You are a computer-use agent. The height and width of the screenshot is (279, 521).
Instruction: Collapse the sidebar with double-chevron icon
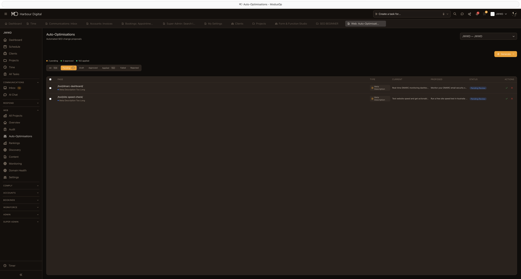(x=21, y=275)
